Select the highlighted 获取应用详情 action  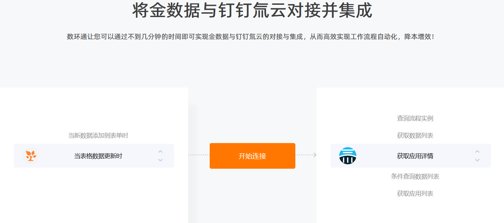[x=415, y=156]
